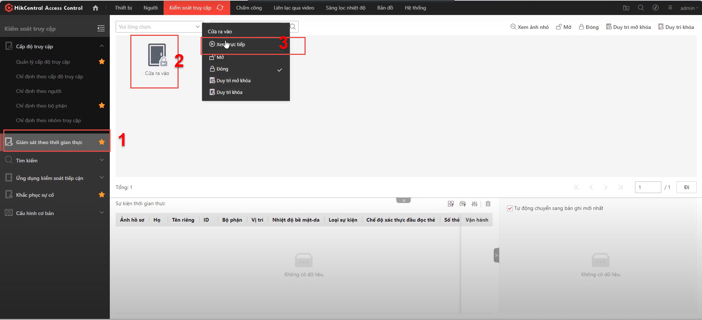Open the event filter sliders icon
Image resolution: width=702 pixels, height=320 pixels.
click(x=474, y=204)
